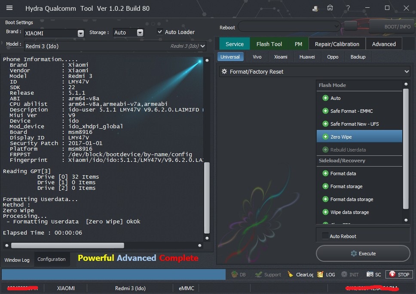
Task: Open the hamburger menu icon
Action: (x=9, y=8)
